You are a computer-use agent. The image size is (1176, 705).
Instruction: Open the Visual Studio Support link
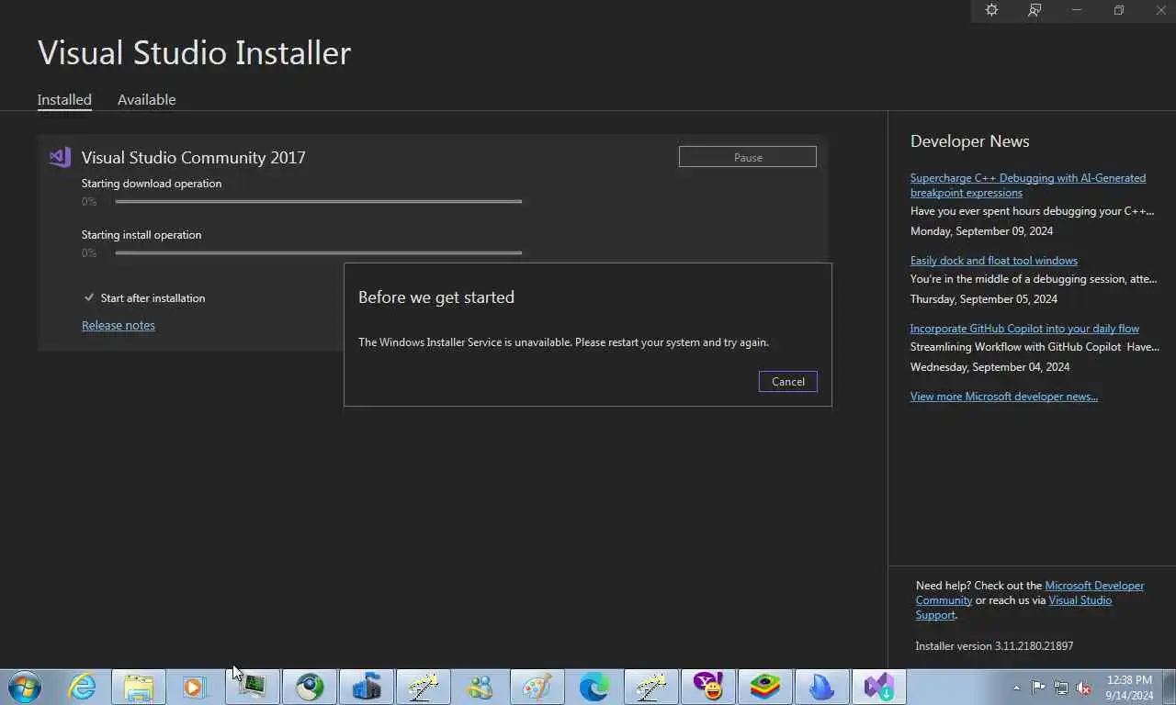(1014, 607)
